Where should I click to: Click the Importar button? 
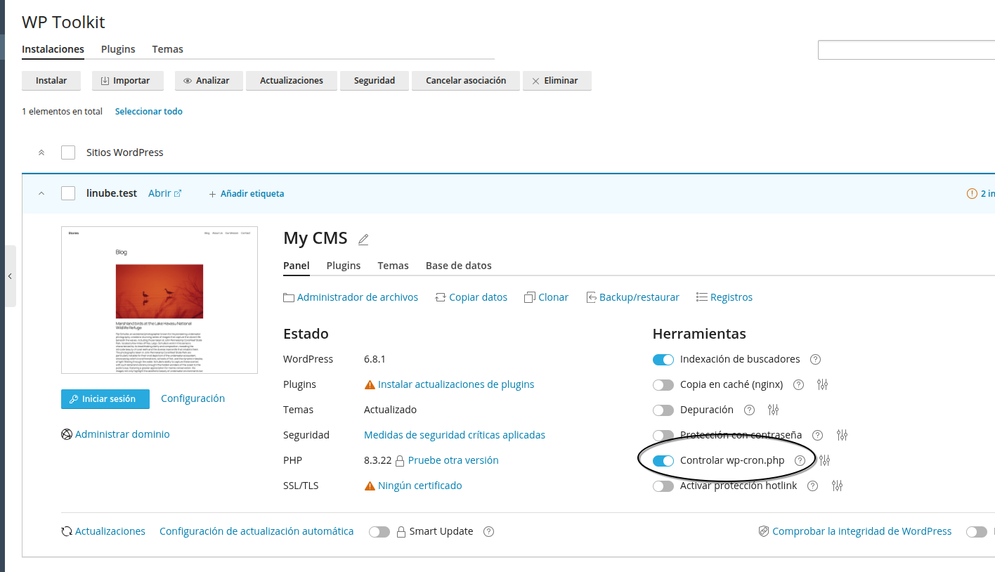pos(128,81)
